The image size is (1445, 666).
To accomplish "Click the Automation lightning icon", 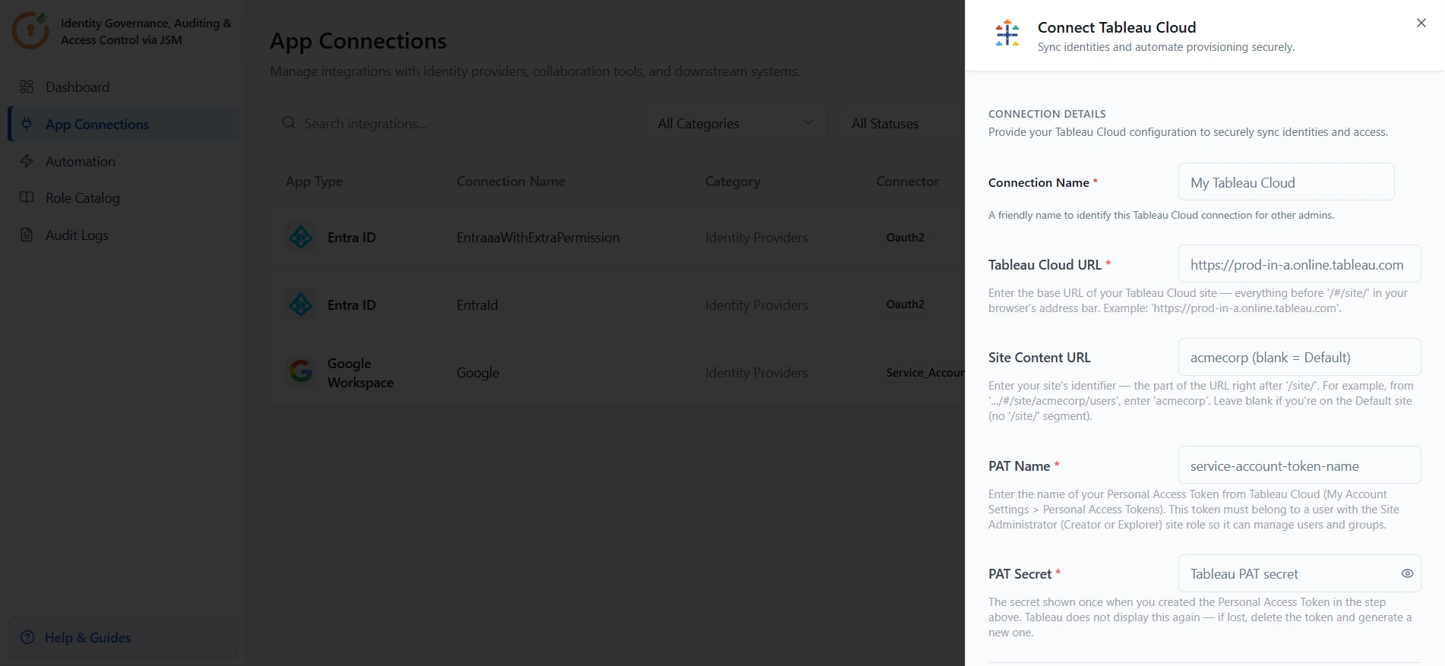I will click(x=27, y=161).
